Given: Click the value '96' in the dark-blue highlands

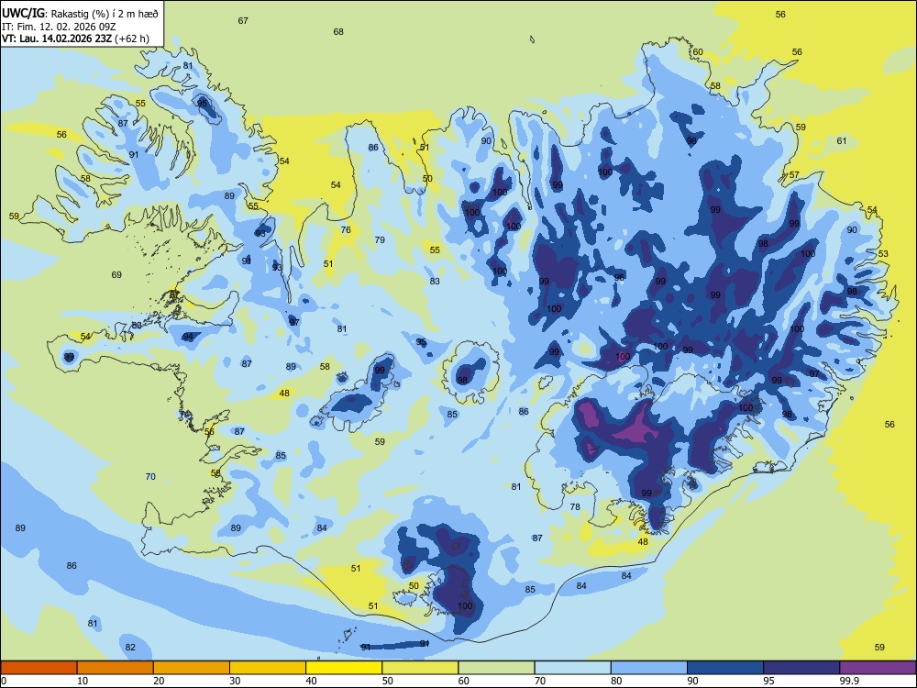Looking at the screenshot, I should pos(619,277).
